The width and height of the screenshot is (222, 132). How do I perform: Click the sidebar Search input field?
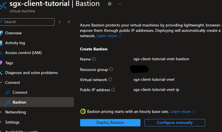pyautogui.click(x=28, y=22)
